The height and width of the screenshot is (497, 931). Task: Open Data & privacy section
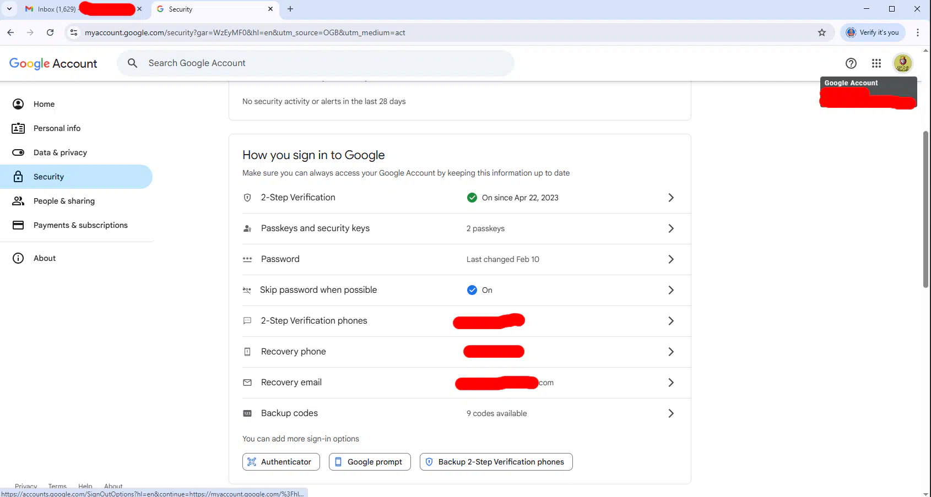[x=76, y=152]
